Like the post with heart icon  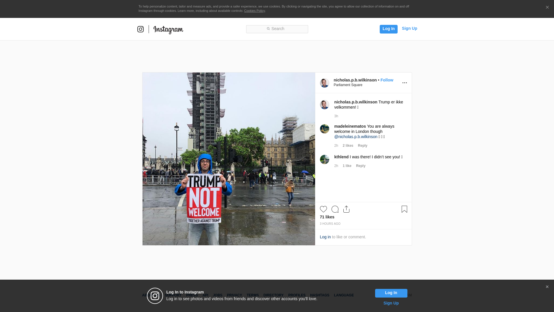[323, 209]
